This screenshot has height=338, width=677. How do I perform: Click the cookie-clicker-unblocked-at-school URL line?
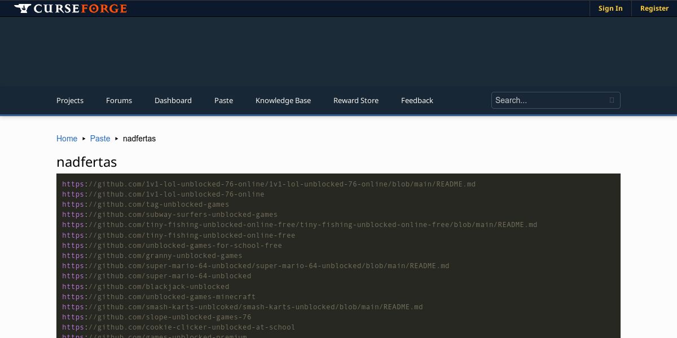click(179, 327)
